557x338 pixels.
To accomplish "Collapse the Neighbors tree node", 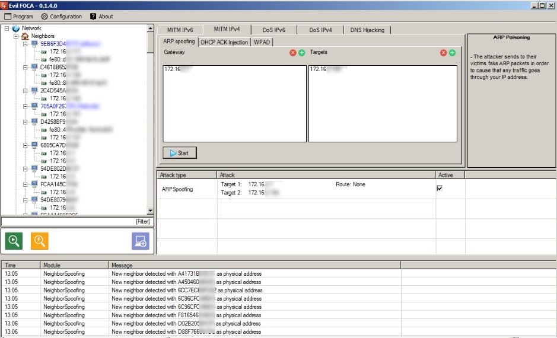I will pos(16,36).
